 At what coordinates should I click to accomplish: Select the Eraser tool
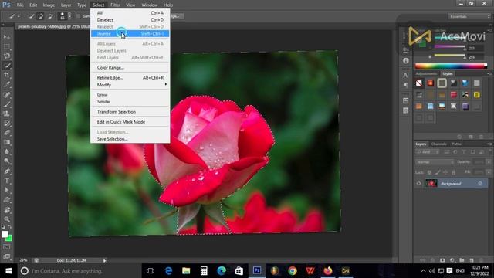pyautogui.click(x=7, y=132)
